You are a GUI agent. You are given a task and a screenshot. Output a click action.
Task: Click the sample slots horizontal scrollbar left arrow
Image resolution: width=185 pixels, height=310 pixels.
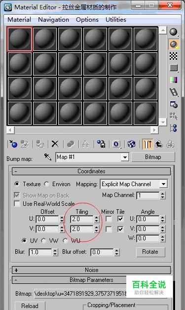pos(10,130)
